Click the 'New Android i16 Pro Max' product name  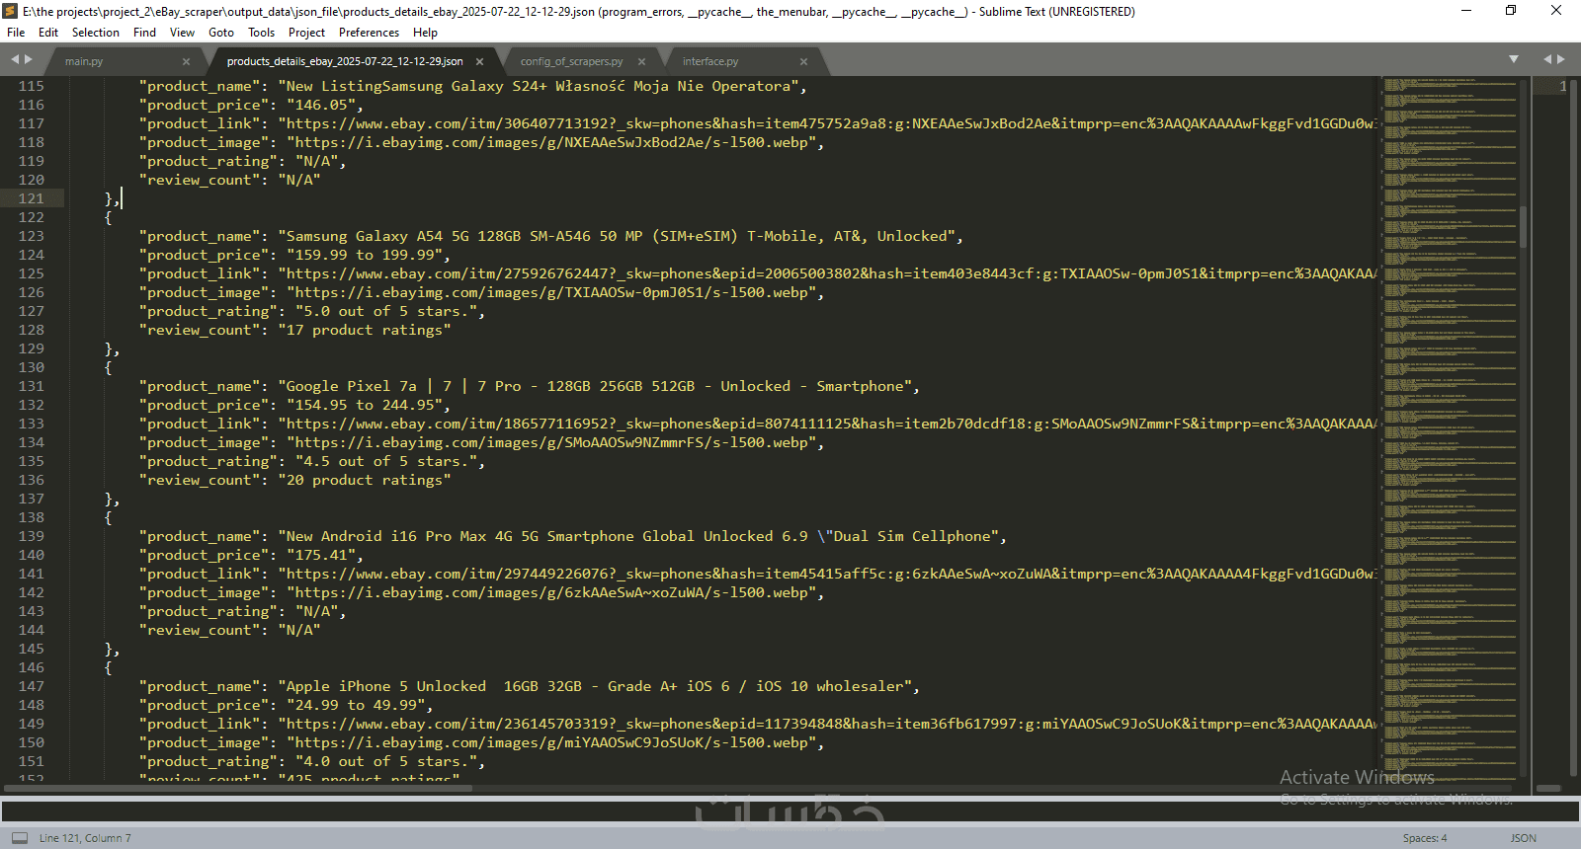[x=638, y=536]
